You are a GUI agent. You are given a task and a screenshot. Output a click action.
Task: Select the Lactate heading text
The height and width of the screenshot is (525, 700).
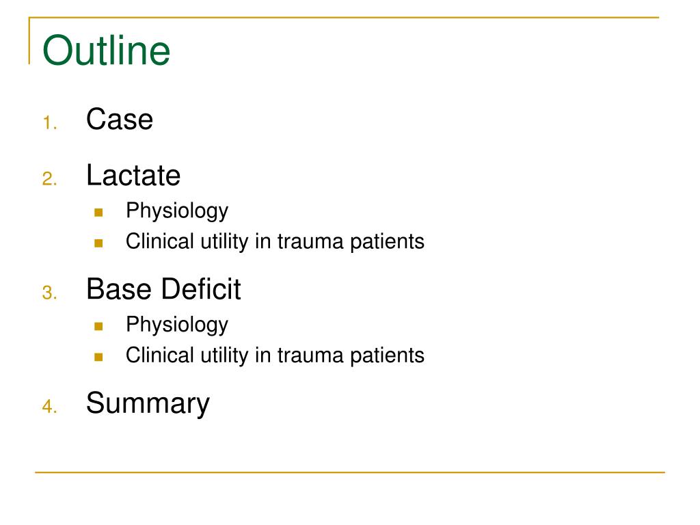coord(133,175)
